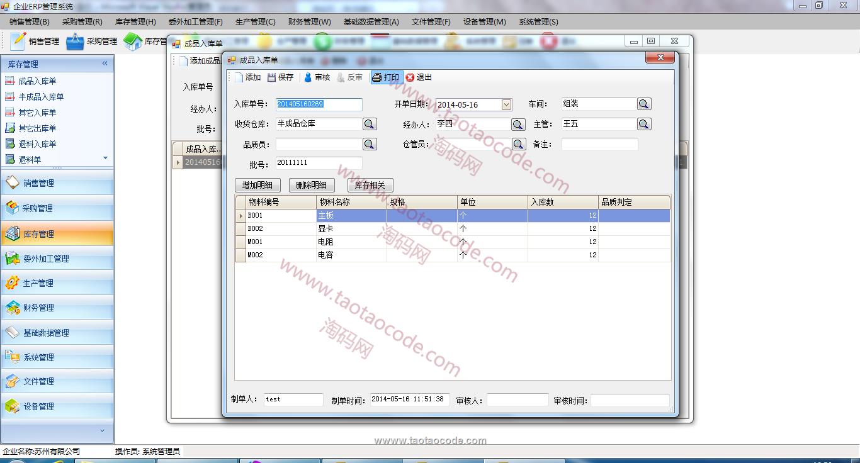
Task: Open the 收货仓库 warehouse lookup magnifier
Action: click(370, 124)
